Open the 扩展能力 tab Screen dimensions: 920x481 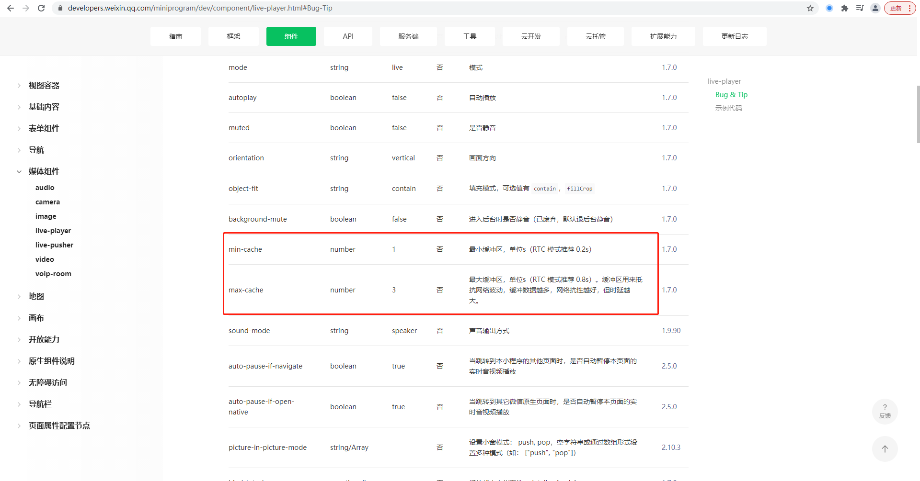[x=663, y=36]
